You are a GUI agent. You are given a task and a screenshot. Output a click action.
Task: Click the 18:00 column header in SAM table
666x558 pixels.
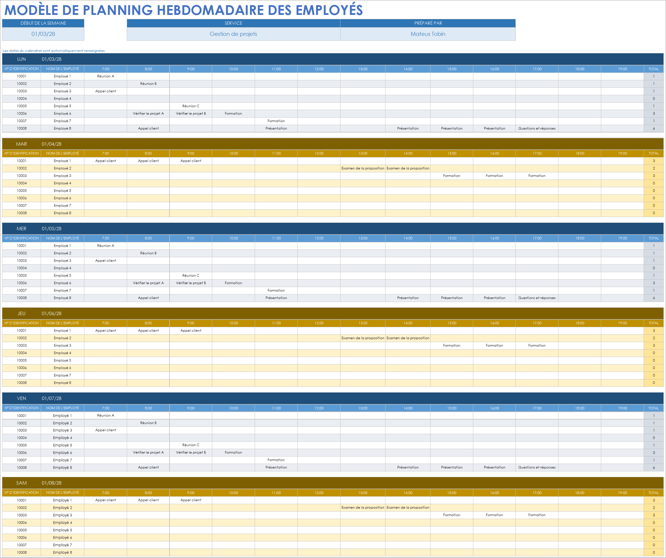(x=580, y=493)
